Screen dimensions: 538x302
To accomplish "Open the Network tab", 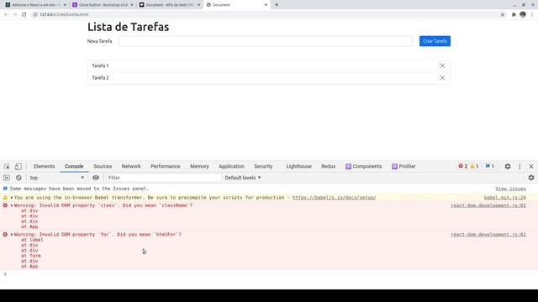I will [131, 166].
